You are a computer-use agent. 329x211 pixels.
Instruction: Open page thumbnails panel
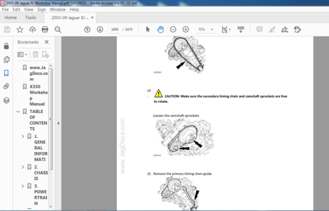click(x=7, y=59)
